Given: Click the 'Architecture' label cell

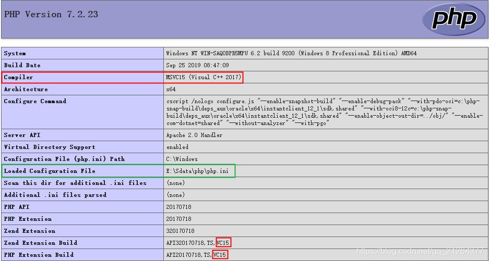Looking at the screenshot, I should (82, 89).
